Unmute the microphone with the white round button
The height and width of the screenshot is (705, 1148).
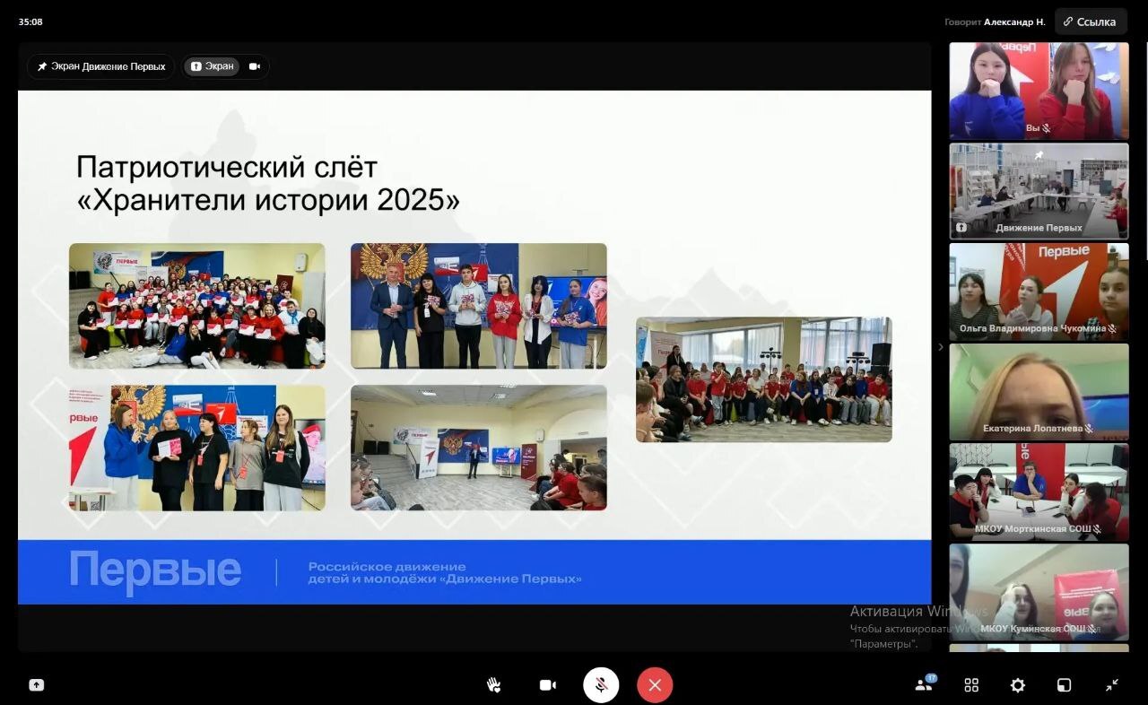(601, 685)
